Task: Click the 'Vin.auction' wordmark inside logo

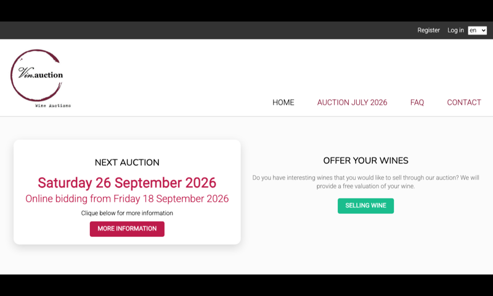Action: (x=40, y=73)
